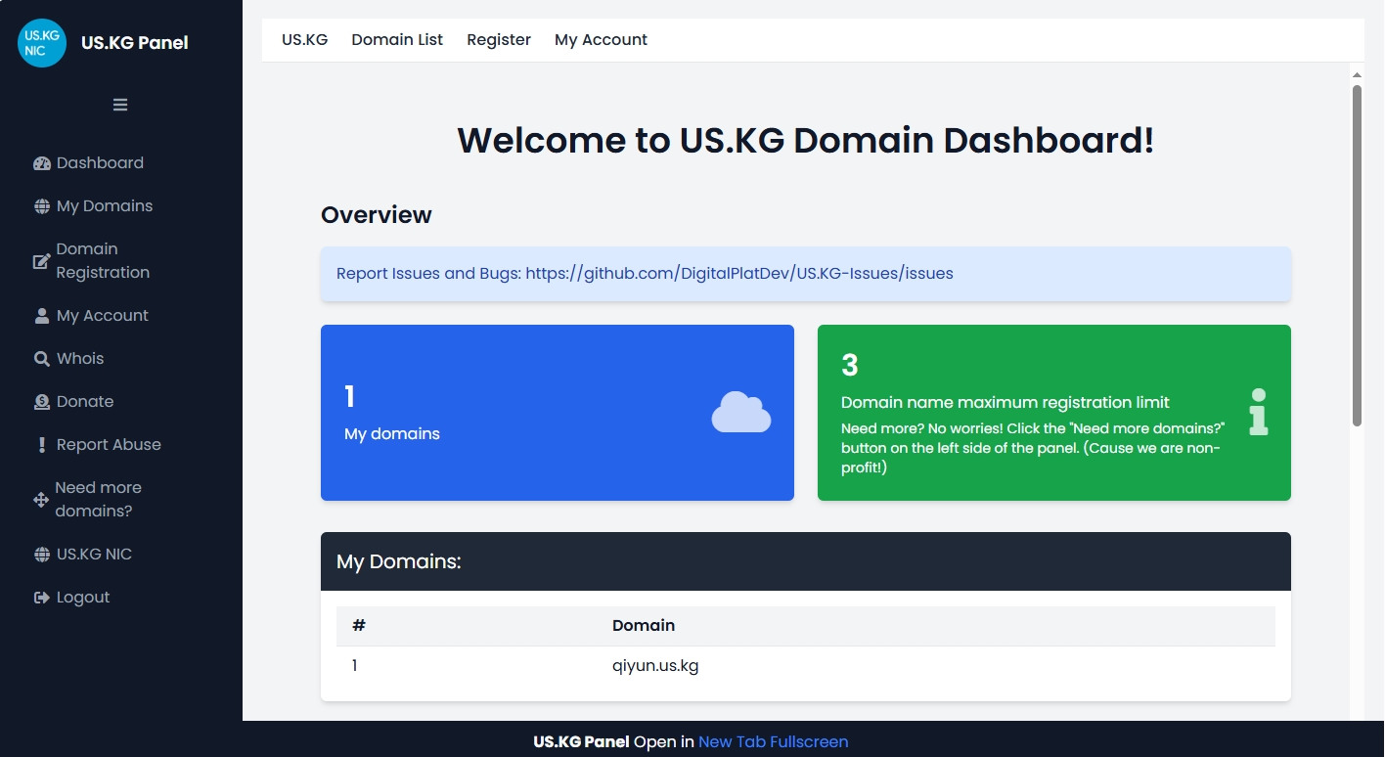Open the Register tab
The width and height of the screenshot is (1385, 757).
coord(499,39)
